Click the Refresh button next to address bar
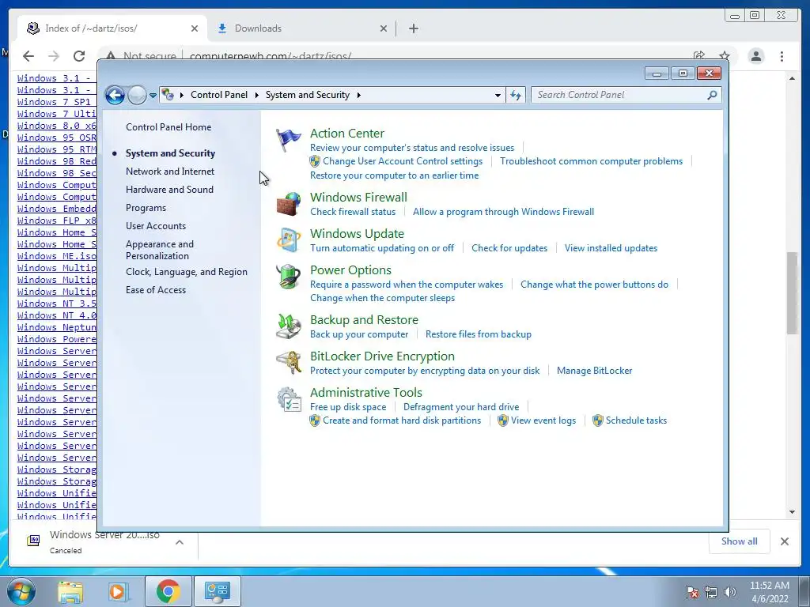The image size is (810, 607). pyautogui.click(x=516, y=95)
